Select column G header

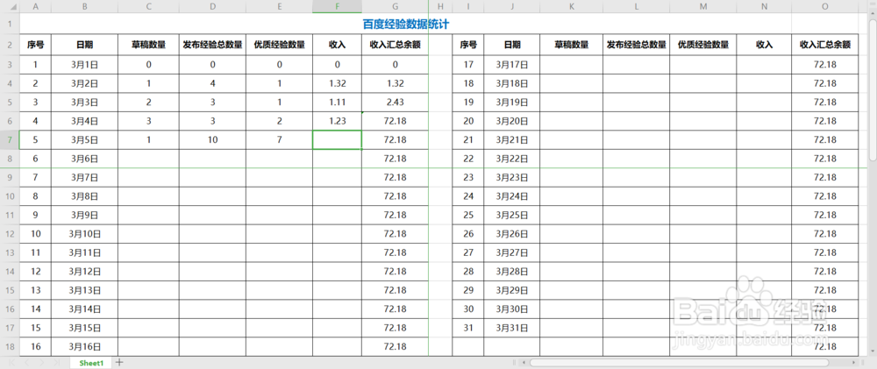[396, 6]
